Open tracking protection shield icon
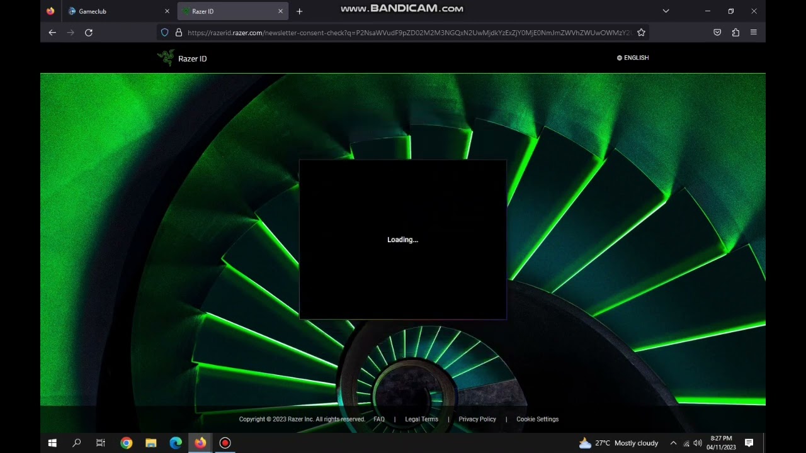Image resolution: width=806 pixels, height=453 pixels. 165,33
